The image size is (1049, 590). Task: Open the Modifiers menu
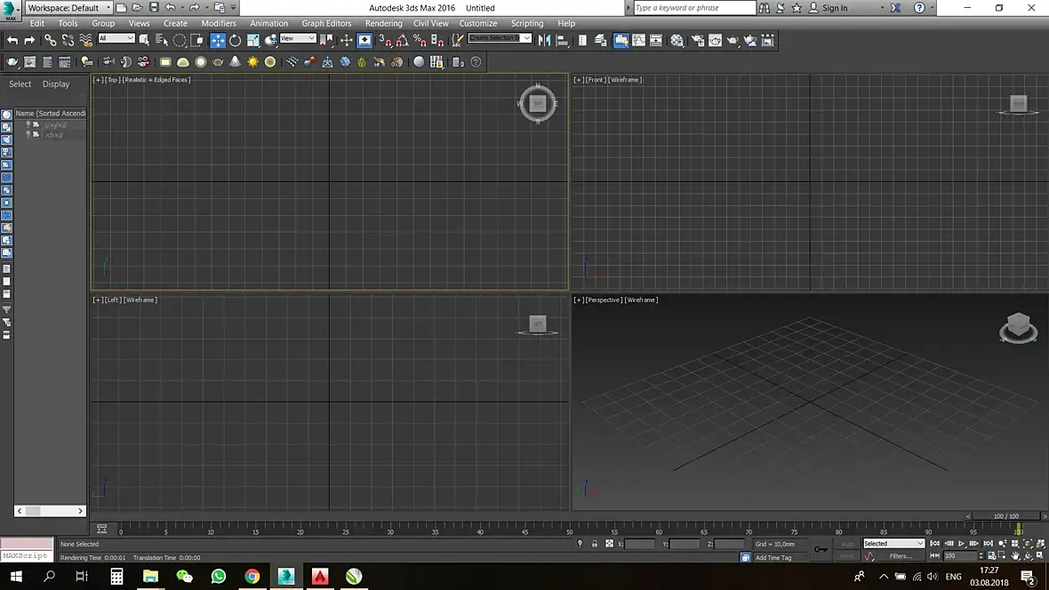218,23
